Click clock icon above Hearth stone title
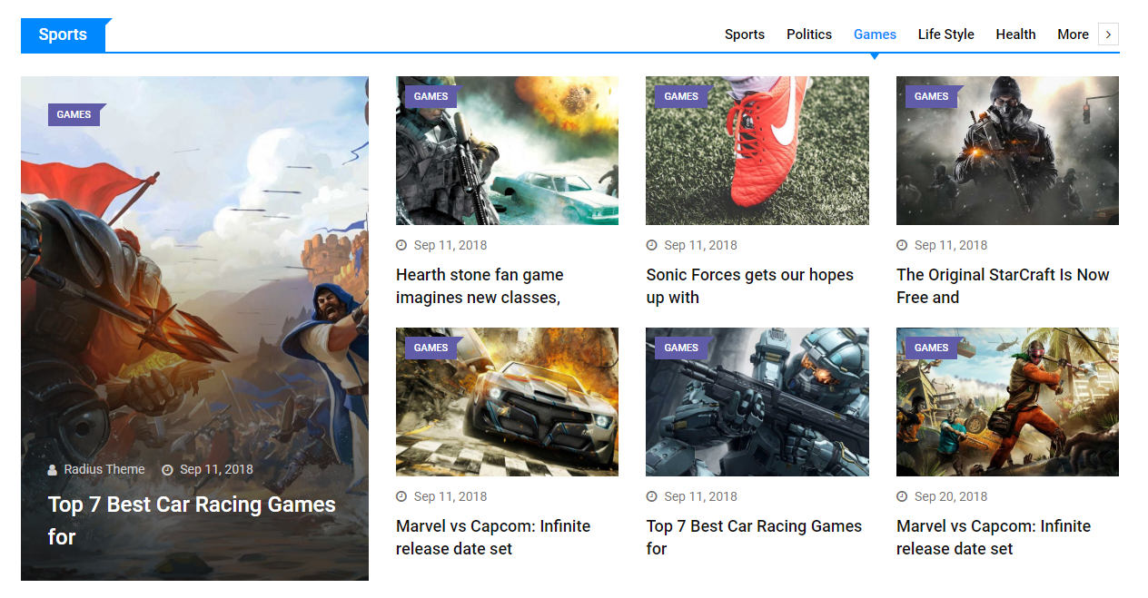Screen dimensions: 1148x598 (x=401, y=245)
